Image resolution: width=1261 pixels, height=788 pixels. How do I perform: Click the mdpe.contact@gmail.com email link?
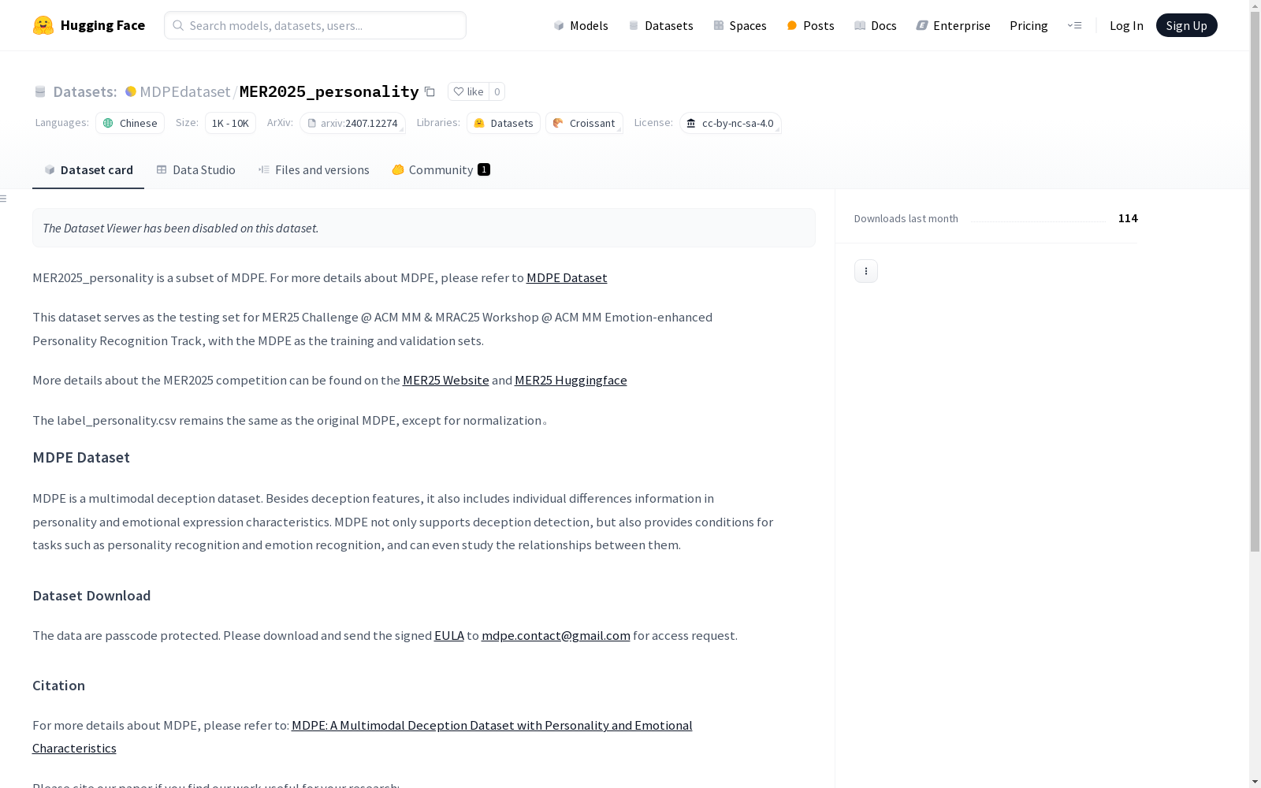(x=556, y=635)
